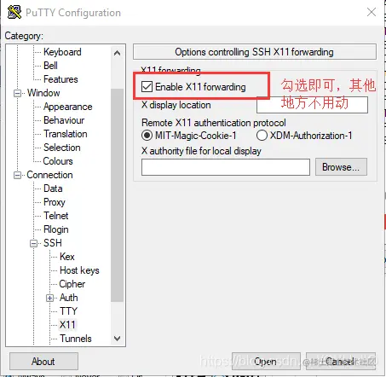The width and height of the screenshot is (386, 377).
Task: Select Tunnels in category tree
Action: (76, 339)
